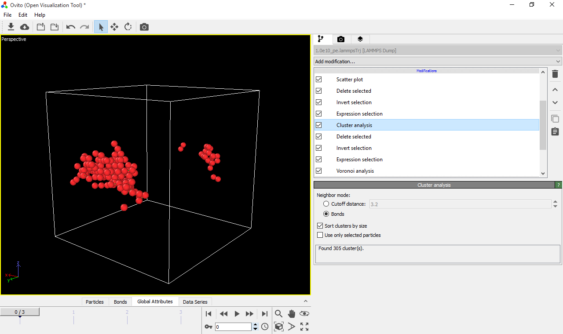Click the zoom scene extents cube icon
This screenshot has height=334, width=563.
[x=278, y=327]
